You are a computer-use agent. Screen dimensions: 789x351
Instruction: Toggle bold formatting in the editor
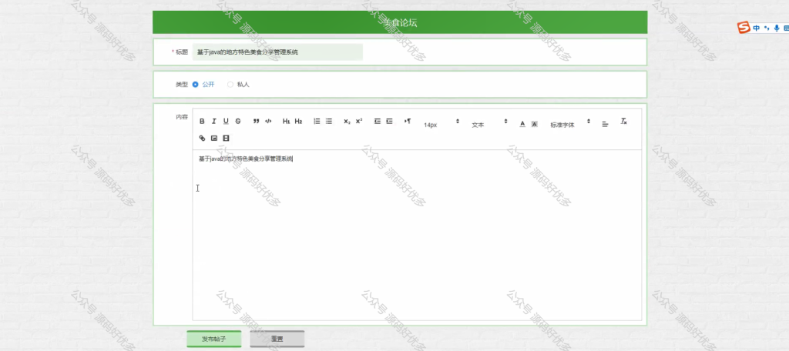pos(202,121)
